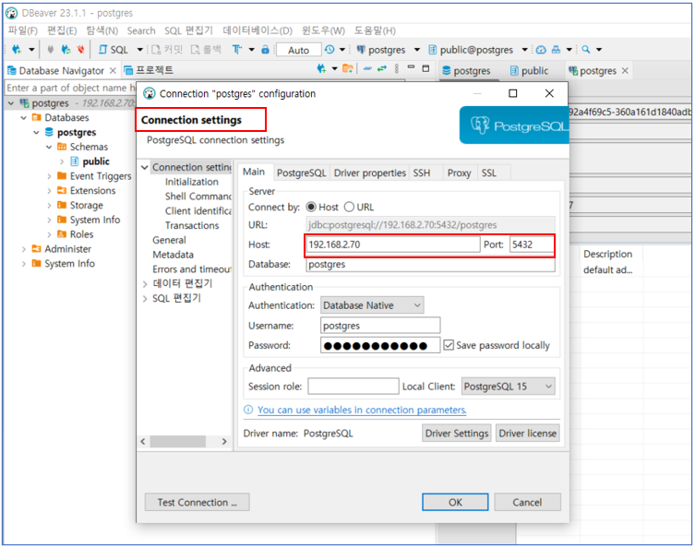Open the Authentication Database Native dropdown
695x548 pixels.
click(372, 305)
